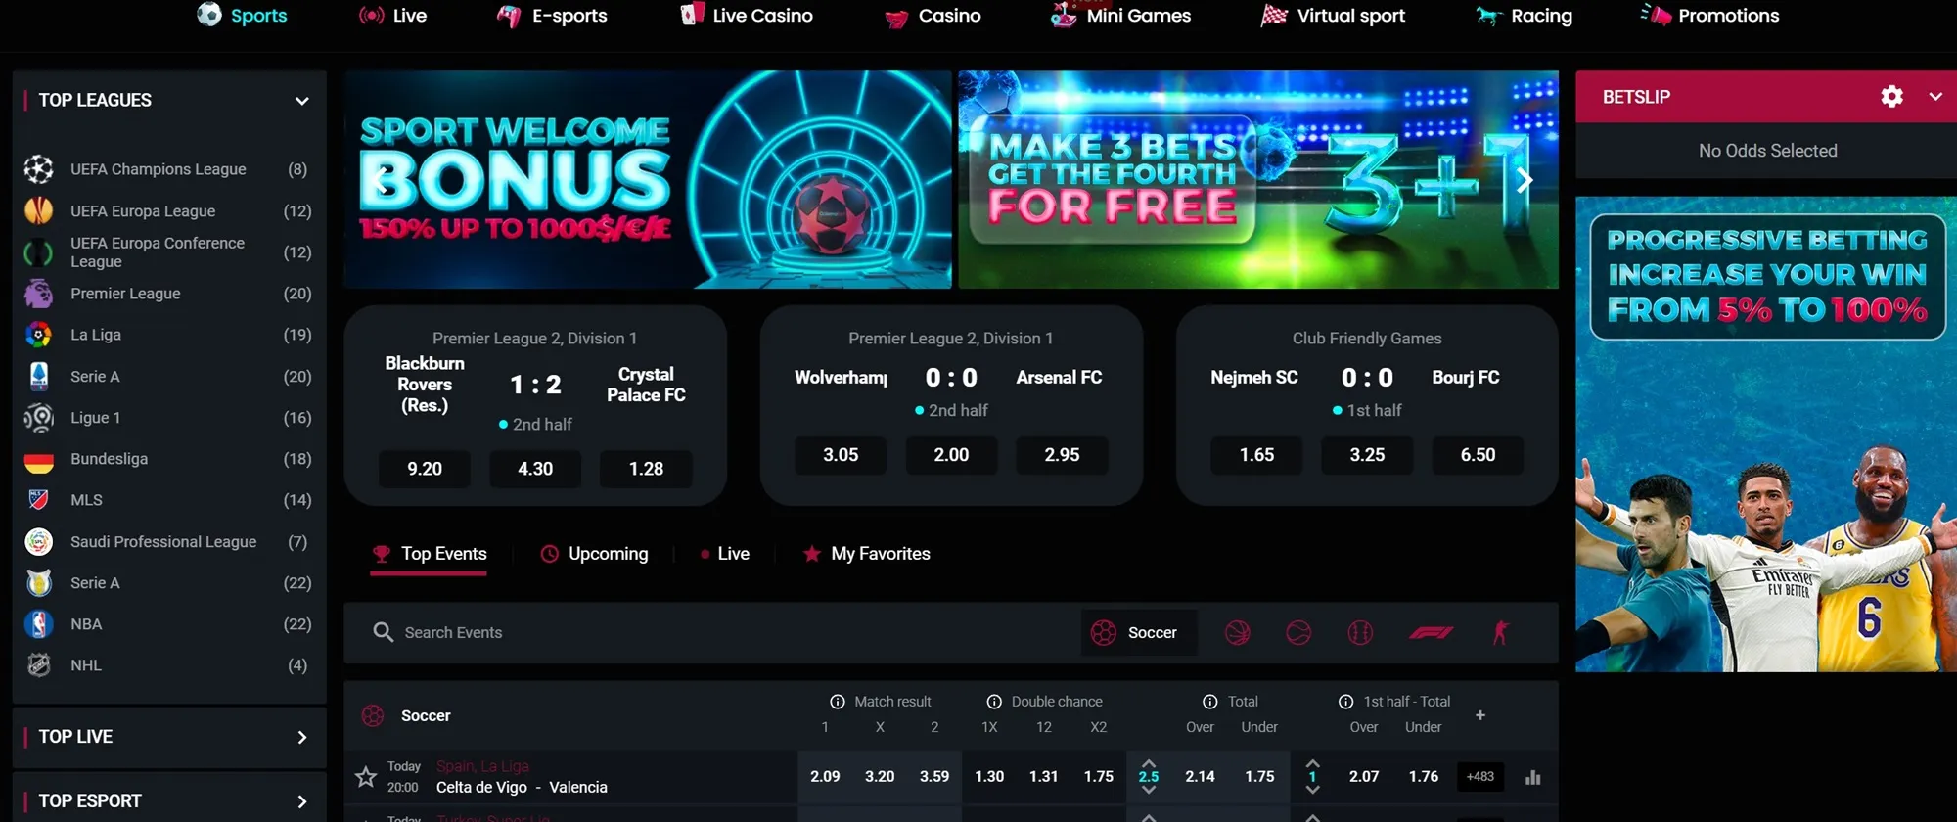The image size is (1957, 822).
Task: Favorite the Celta de Vigo - Valencia match
Action: 366,777
